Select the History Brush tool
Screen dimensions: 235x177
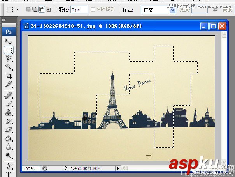coord(9,121)
